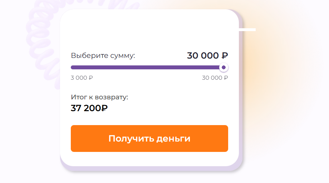329x183 pixels.
Task: Click the blank white area at top of card
Action: 149,29
